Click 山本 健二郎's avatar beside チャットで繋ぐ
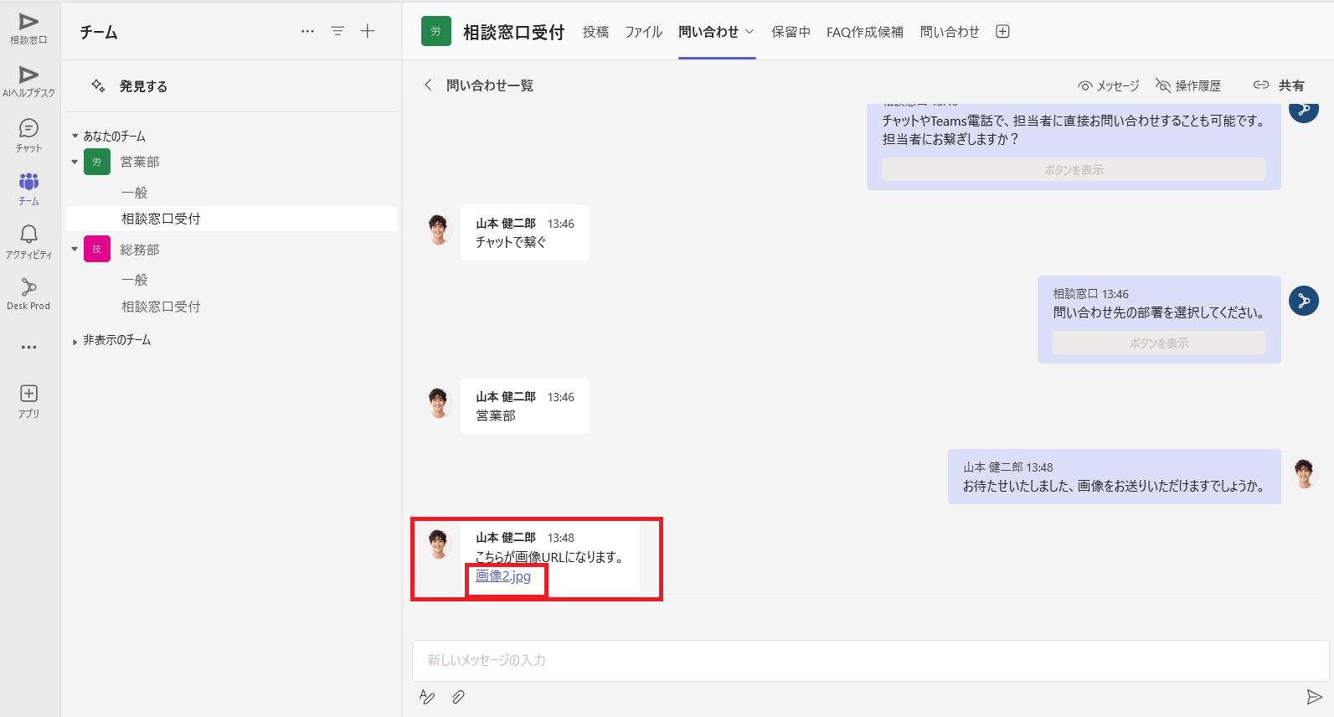The image size is (1334, 717). click(438, 229)
